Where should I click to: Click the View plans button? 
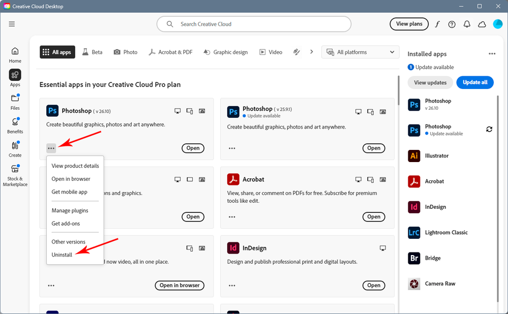coord(409,24)
